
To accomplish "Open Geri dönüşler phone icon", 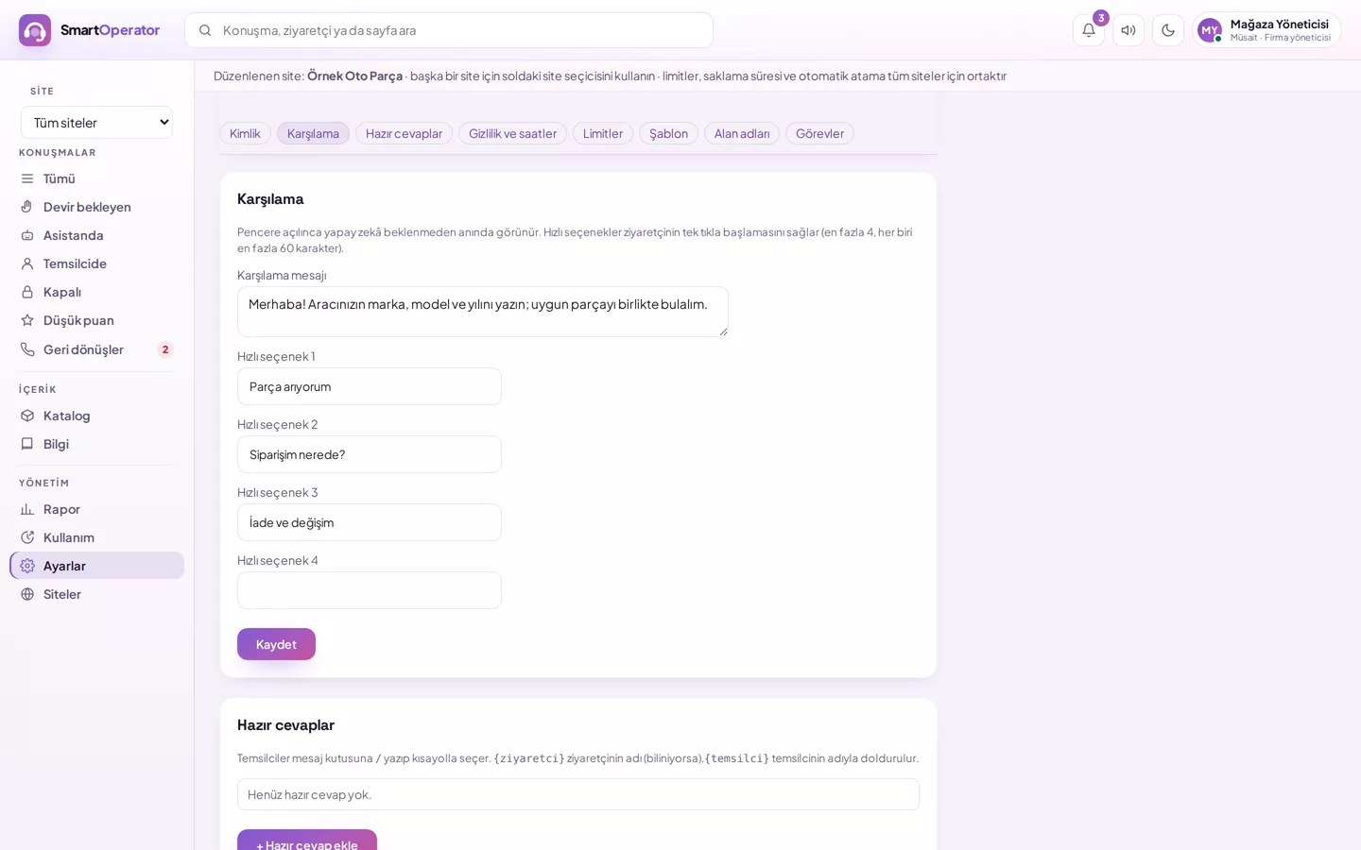I will point(27,349).
